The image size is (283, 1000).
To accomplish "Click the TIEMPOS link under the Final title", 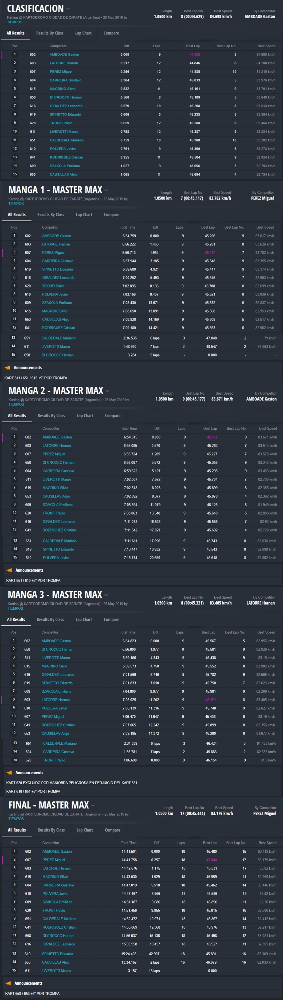I will pyautogui.click(x=16, y=819).
